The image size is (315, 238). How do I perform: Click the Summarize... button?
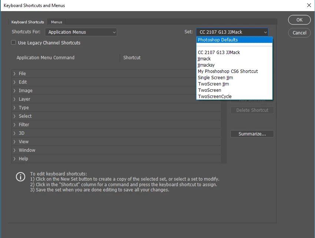pyautogui.click(x=252, y=134)
